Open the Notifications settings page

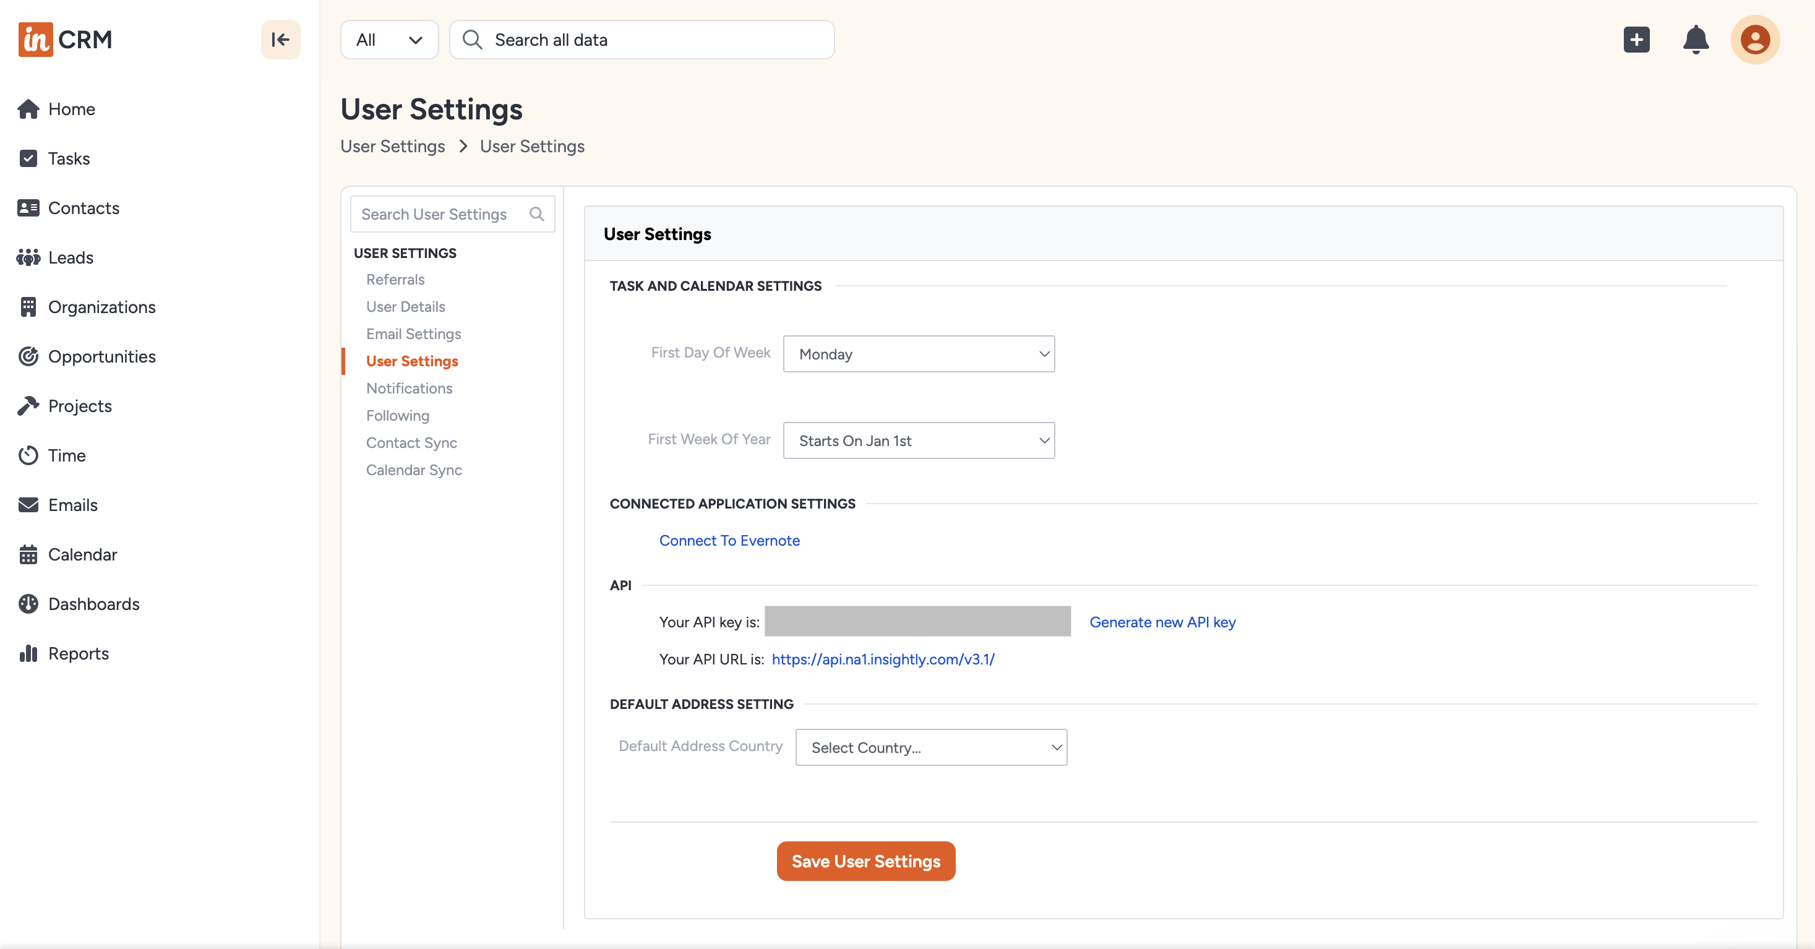409,387
